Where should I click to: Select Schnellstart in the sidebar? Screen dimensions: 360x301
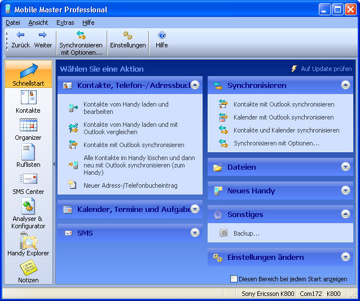pos(28,74)
